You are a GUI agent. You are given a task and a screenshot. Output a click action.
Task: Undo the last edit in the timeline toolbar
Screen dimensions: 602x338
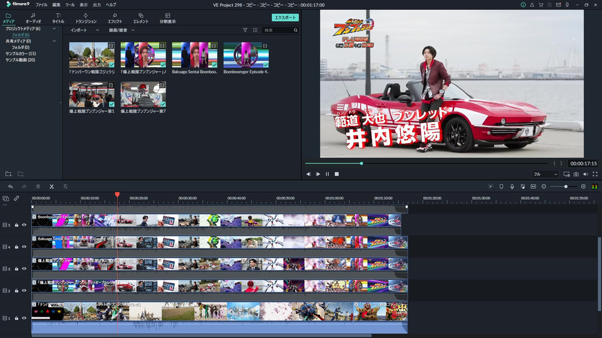click(x=11, y=187)
